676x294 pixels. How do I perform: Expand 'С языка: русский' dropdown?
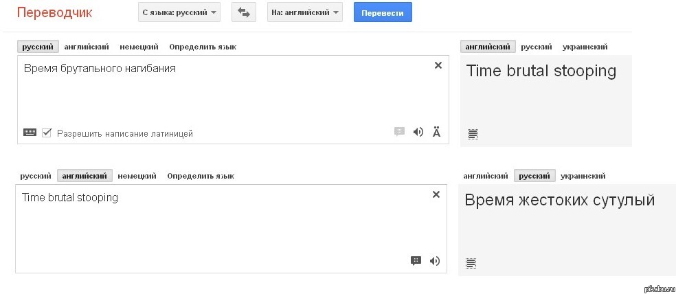click(x=179, y=12)
